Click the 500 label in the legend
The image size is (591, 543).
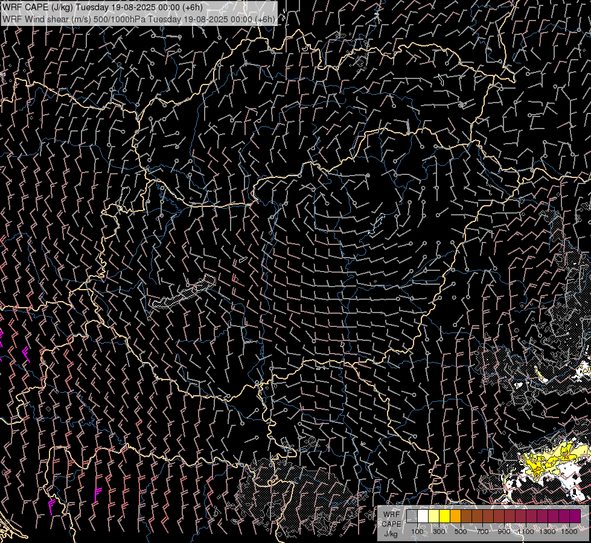pos(461,532)
